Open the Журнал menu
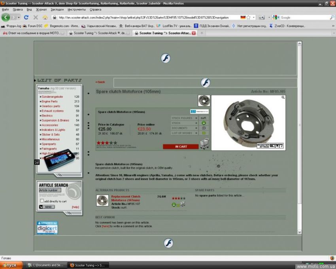Viewport: 336px width, 269px height. click(41, 9)
